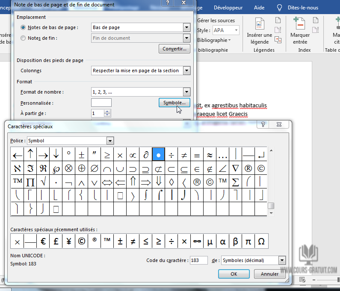Switch to the Aide tab
The width and height of the screenshot is (340, 291).
tap(259, 8)
